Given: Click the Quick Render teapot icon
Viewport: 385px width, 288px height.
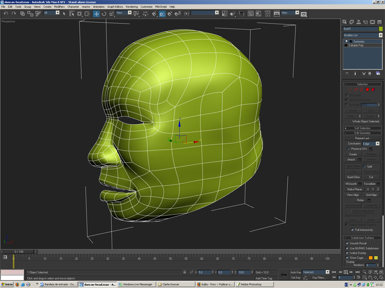Looking at the screenshot, I should 304,14.
